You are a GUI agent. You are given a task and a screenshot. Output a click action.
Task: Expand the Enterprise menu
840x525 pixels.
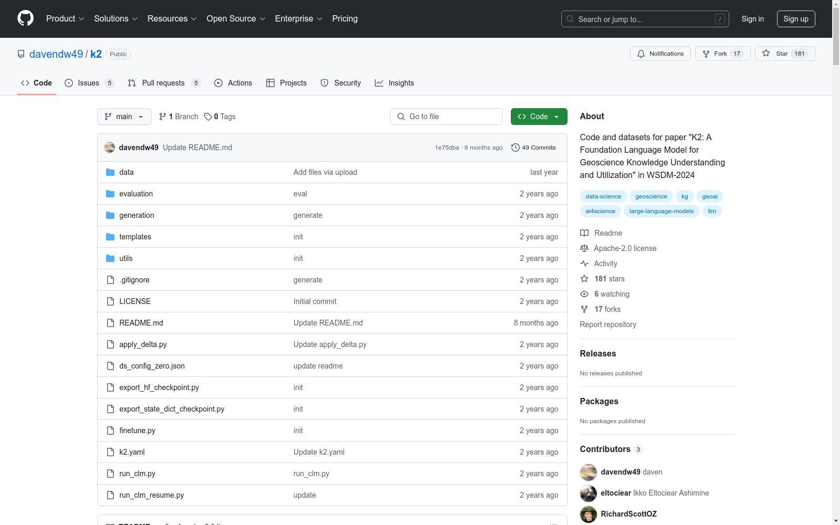tap(299, 18)
